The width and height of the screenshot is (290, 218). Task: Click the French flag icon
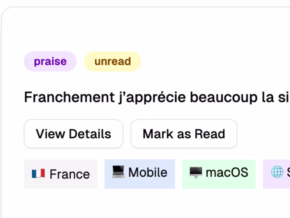38,173
